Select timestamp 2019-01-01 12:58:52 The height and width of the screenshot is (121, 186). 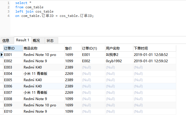[x=155, y=55]
